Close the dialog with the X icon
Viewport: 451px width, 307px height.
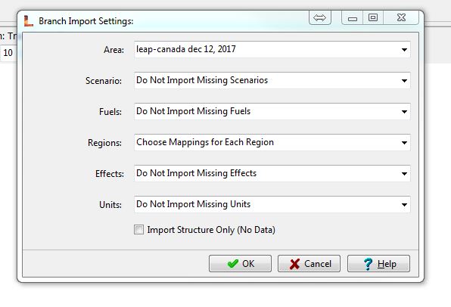(x=401, y=18)
